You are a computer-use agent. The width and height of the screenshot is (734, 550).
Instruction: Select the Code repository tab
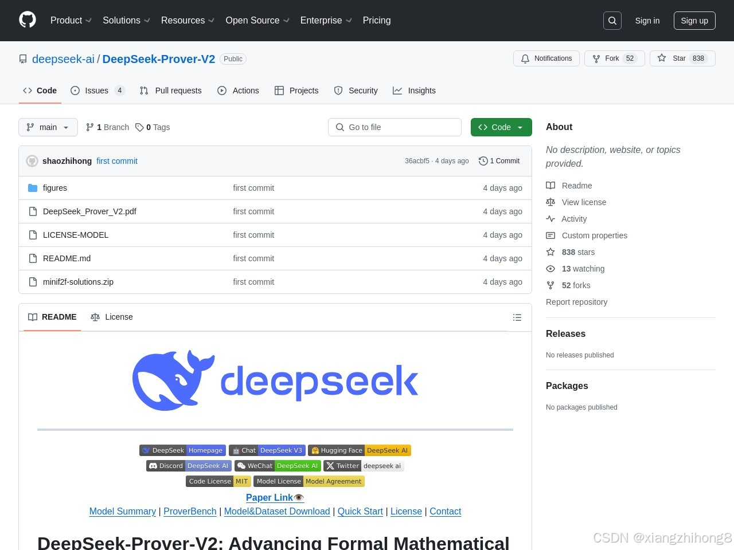pyautogui.click(x=40, y=91)
